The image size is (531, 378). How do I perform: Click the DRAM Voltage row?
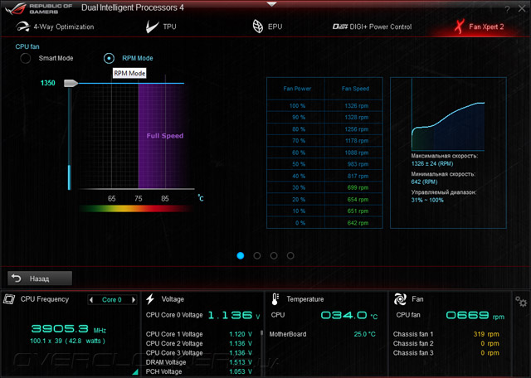pyautogui.click(x=199, y=362)
